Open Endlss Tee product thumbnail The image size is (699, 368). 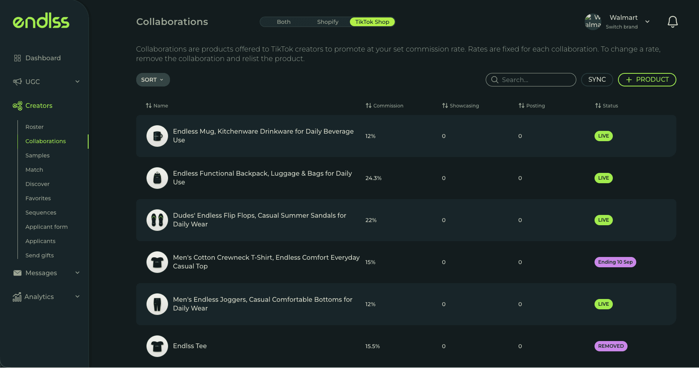(157, 346)
